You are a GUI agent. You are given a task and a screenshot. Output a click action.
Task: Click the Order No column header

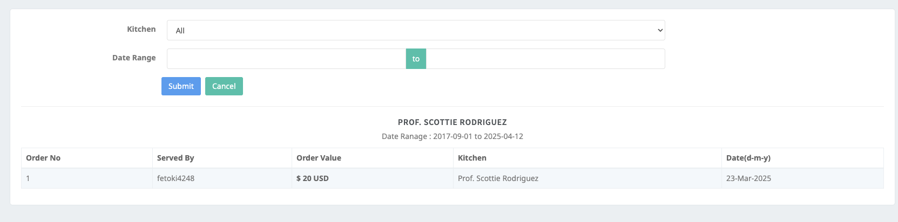pos(43,158)
